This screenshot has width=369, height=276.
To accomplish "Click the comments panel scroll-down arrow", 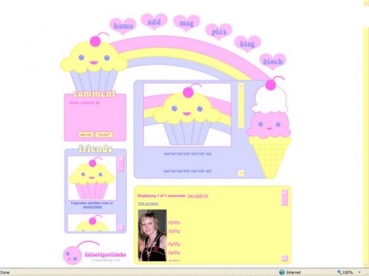I will point(284,258).
